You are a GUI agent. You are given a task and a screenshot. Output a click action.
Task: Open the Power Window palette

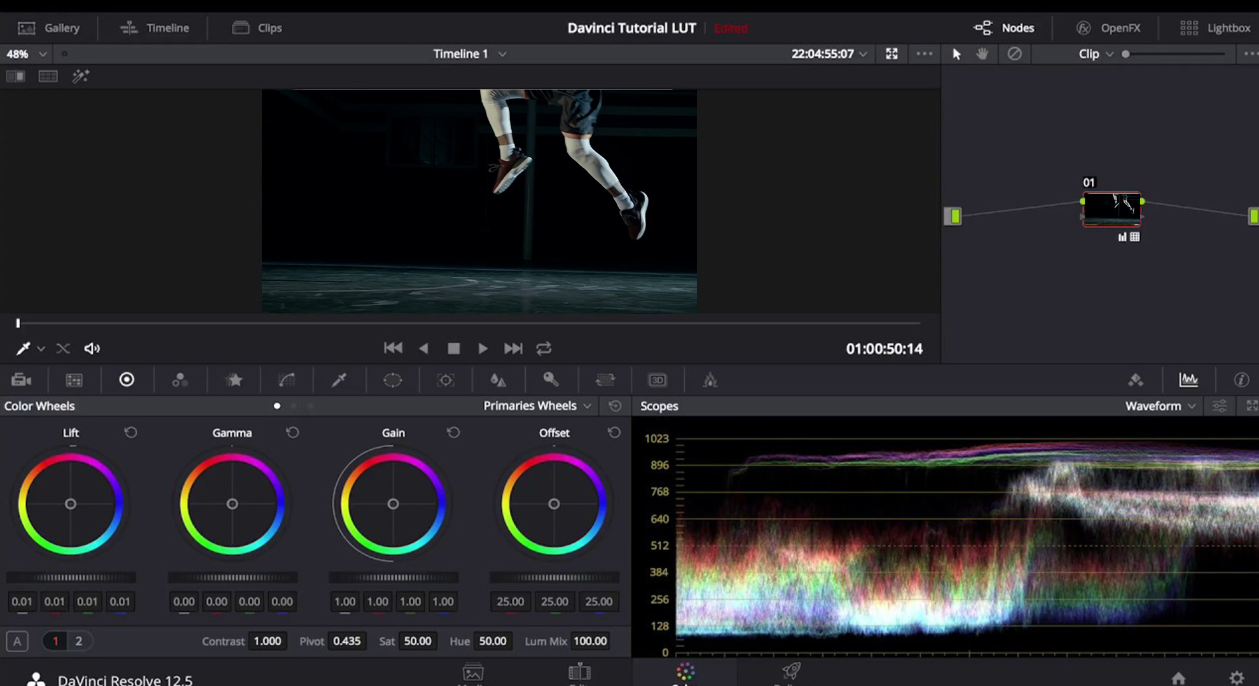[x=392, y=380]
